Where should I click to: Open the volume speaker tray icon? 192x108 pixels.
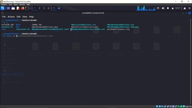coord(163,8)
